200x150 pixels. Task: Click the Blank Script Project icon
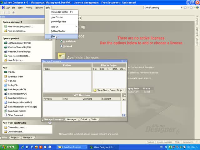click(x=6, y=111)
